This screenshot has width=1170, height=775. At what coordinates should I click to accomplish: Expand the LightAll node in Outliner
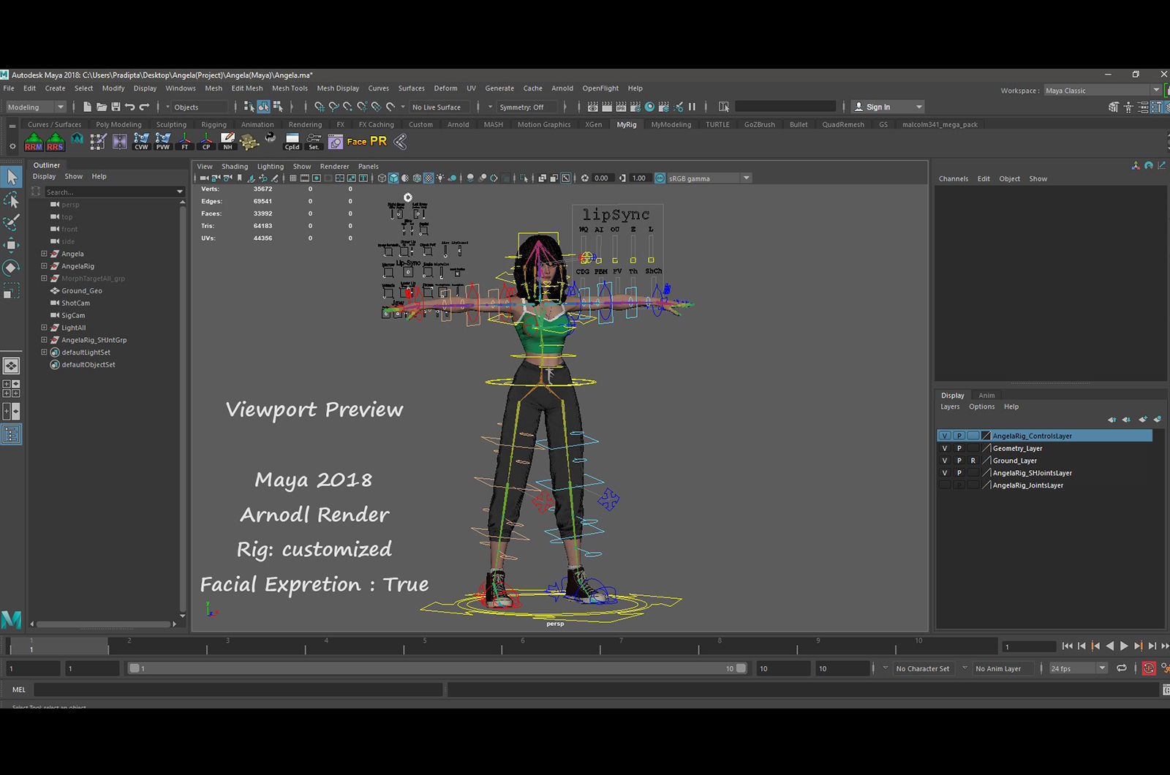[x=44, y=328]
